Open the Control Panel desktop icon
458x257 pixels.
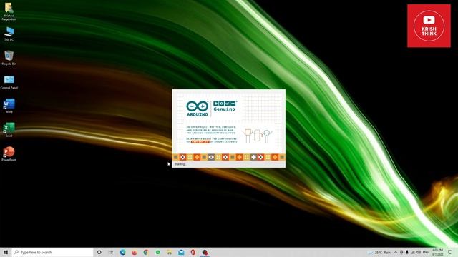9,81
